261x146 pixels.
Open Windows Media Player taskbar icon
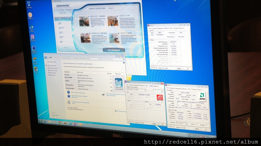pos(55,122)
